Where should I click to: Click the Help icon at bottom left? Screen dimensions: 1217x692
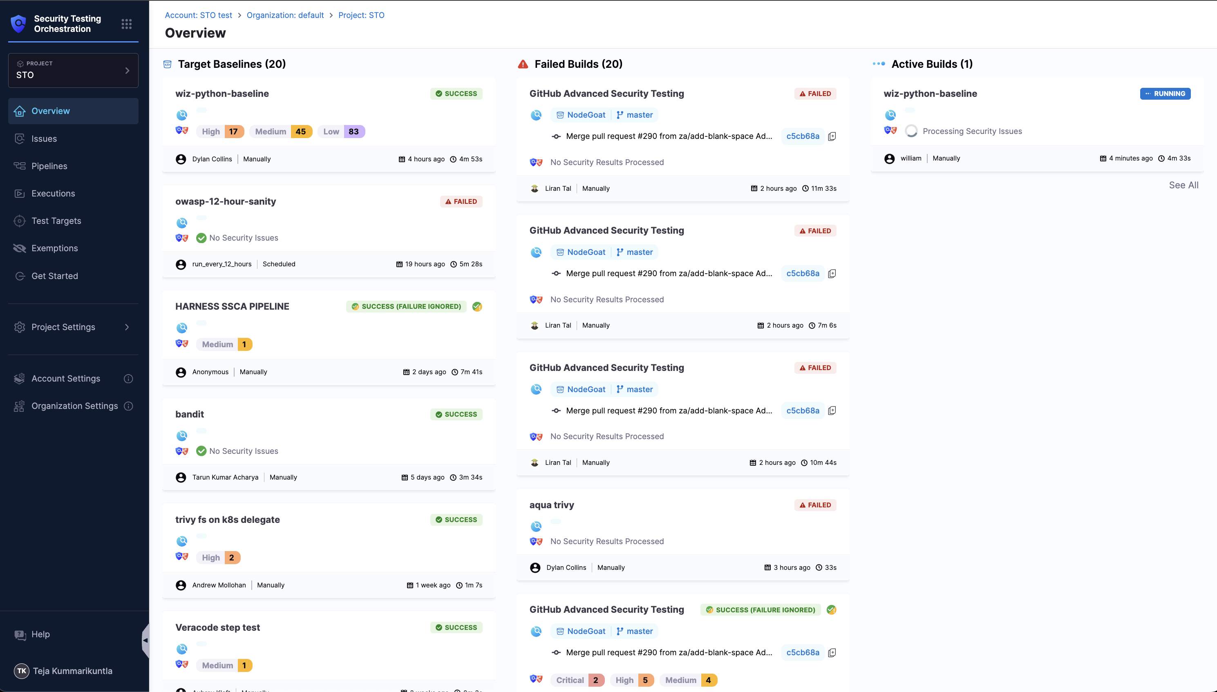coord(20,634)
